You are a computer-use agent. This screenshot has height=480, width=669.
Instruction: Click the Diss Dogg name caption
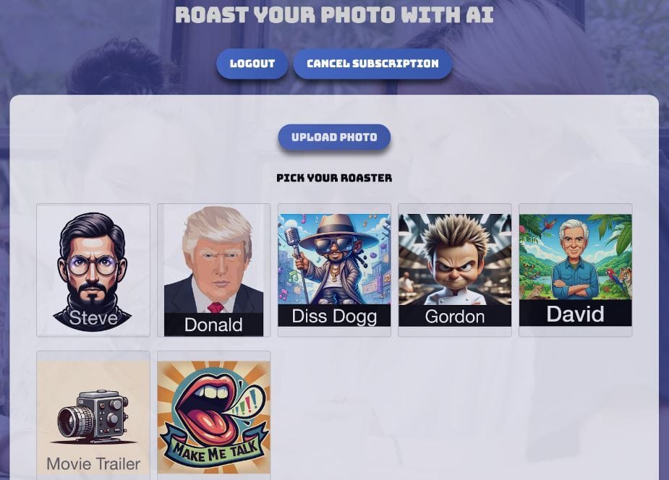(334, 316)
